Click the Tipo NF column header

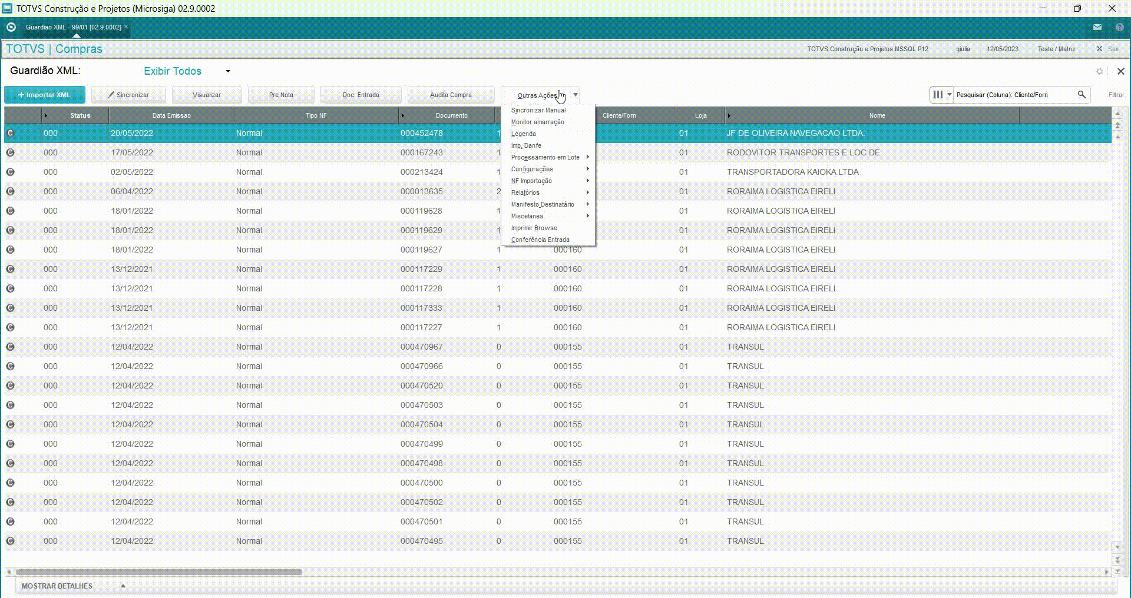(316, 115)
